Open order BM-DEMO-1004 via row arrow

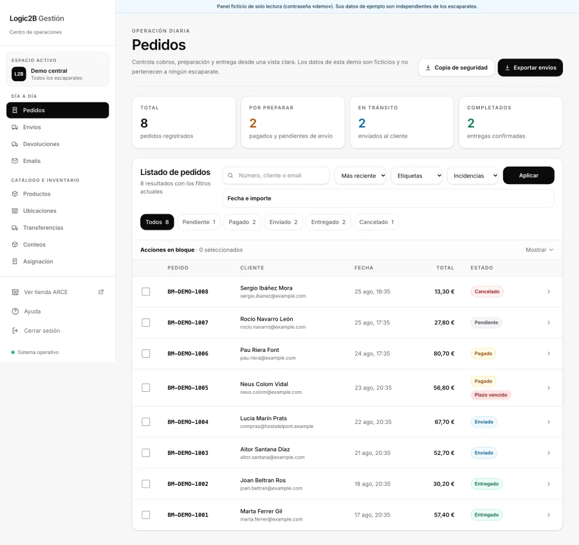(549, 421)
